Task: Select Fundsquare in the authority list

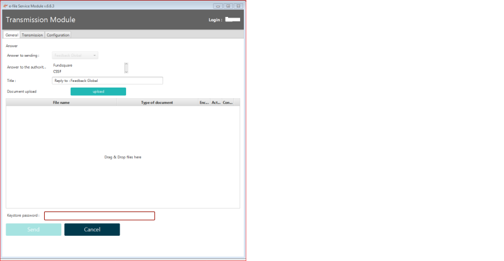Action: [x=62, y=66]
